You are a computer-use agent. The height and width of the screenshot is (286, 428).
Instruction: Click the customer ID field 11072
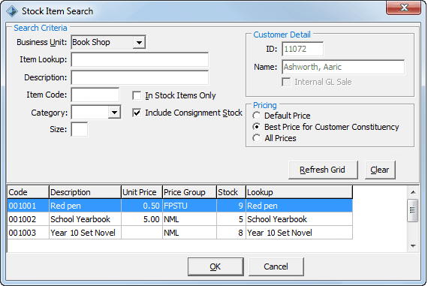(303, 49)
